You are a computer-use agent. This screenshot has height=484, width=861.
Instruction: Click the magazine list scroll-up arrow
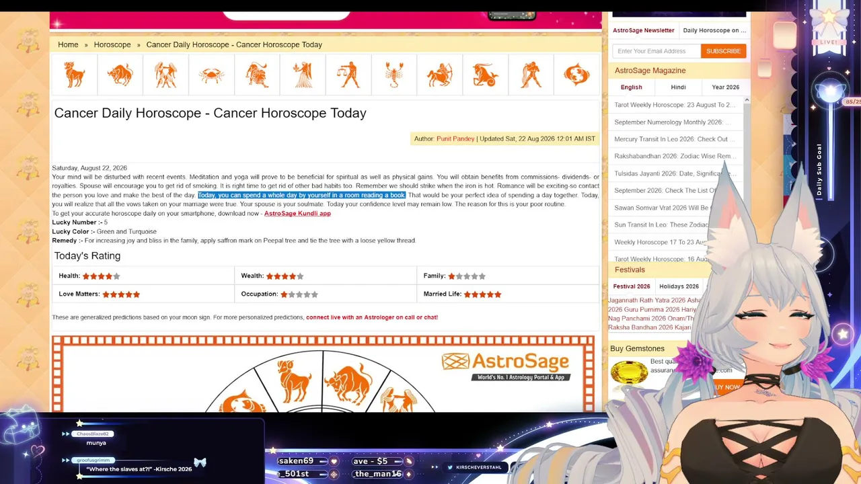tap(746, 100)
